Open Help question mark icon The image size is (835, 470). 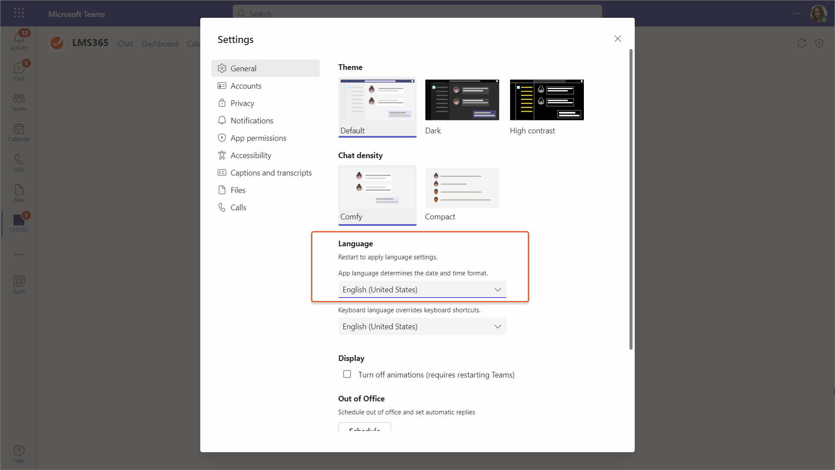(19, 453)
